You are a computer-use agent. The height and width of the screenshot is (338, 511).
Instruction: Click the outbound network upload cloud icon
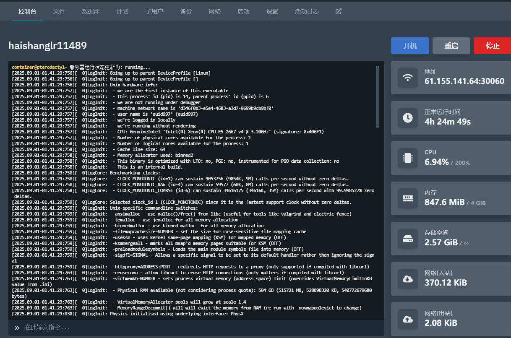point(407,319)
